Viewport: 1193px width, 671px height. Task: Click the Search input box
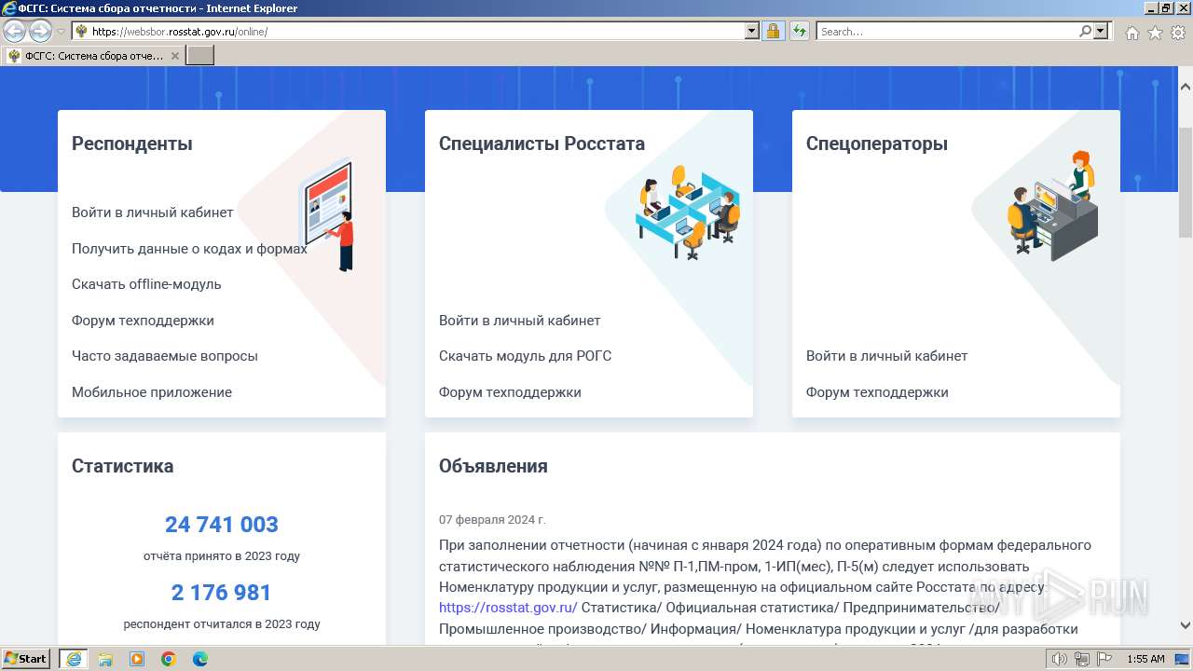[947, 32]
